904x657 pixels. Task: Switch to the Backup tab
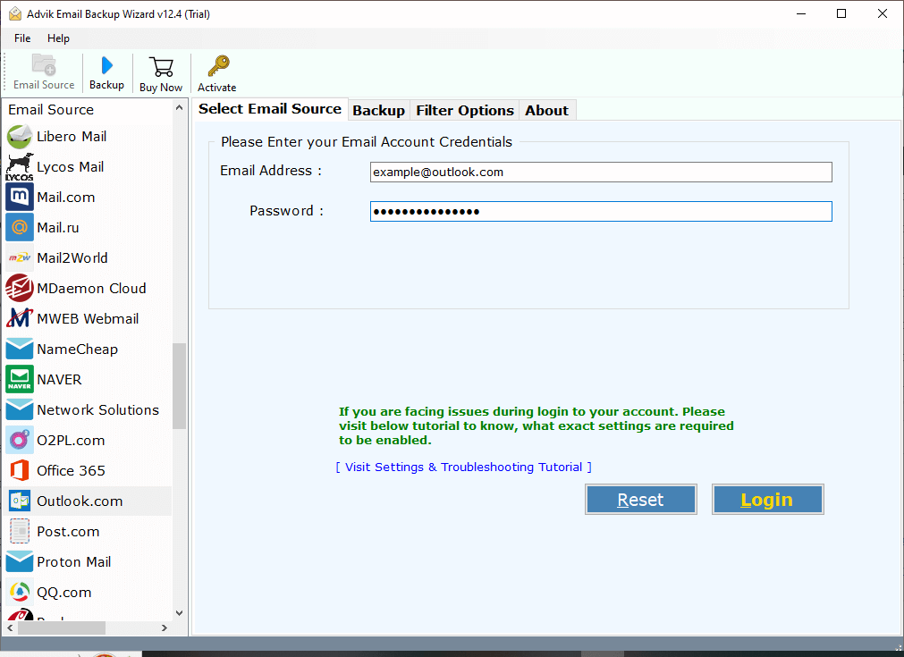pos(379,110)
